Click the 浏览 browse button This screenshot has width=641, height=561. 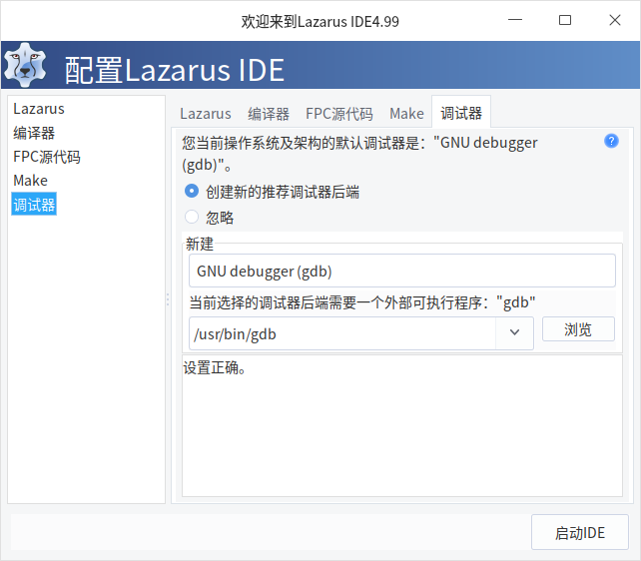click(578, 329)
